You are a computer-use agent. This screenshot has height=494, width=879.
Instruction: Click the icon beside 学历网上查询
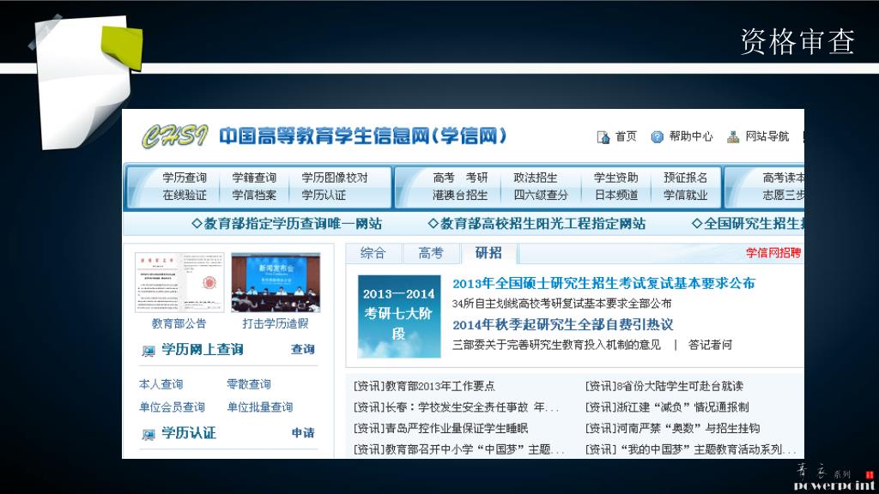(x=148, y=351)
